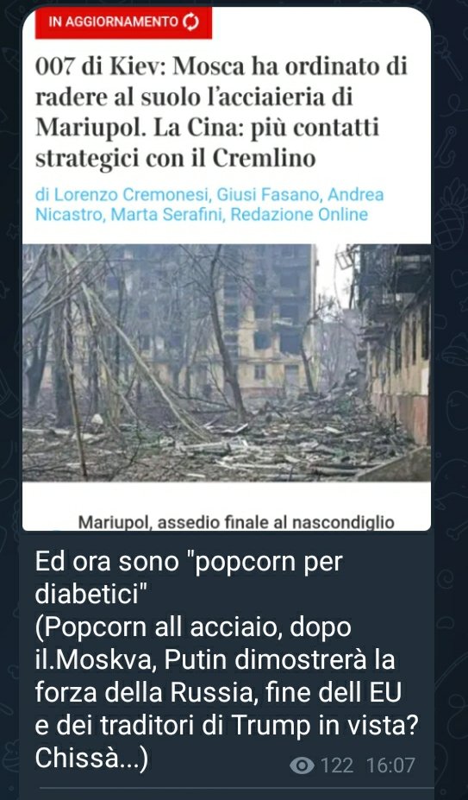Screen dimensions: 468x800
Task: Click the phrase 'il.Moskva, Putin dimostrerà la'
Action: tap(215, 660)
